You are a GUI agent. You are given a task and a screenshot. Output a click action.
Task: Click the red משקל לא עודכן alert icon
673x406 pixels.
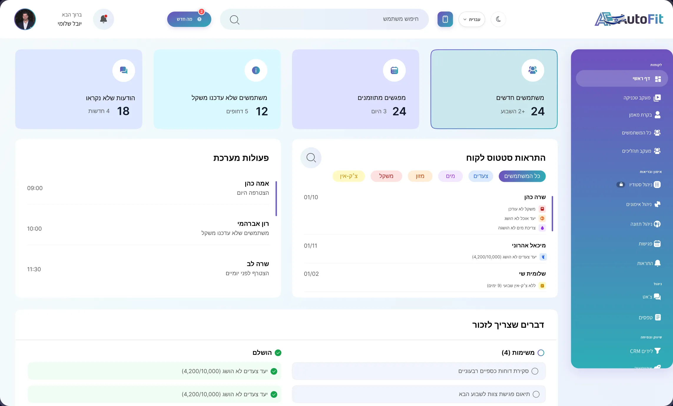pyautogui.click(x=542, y=209)
